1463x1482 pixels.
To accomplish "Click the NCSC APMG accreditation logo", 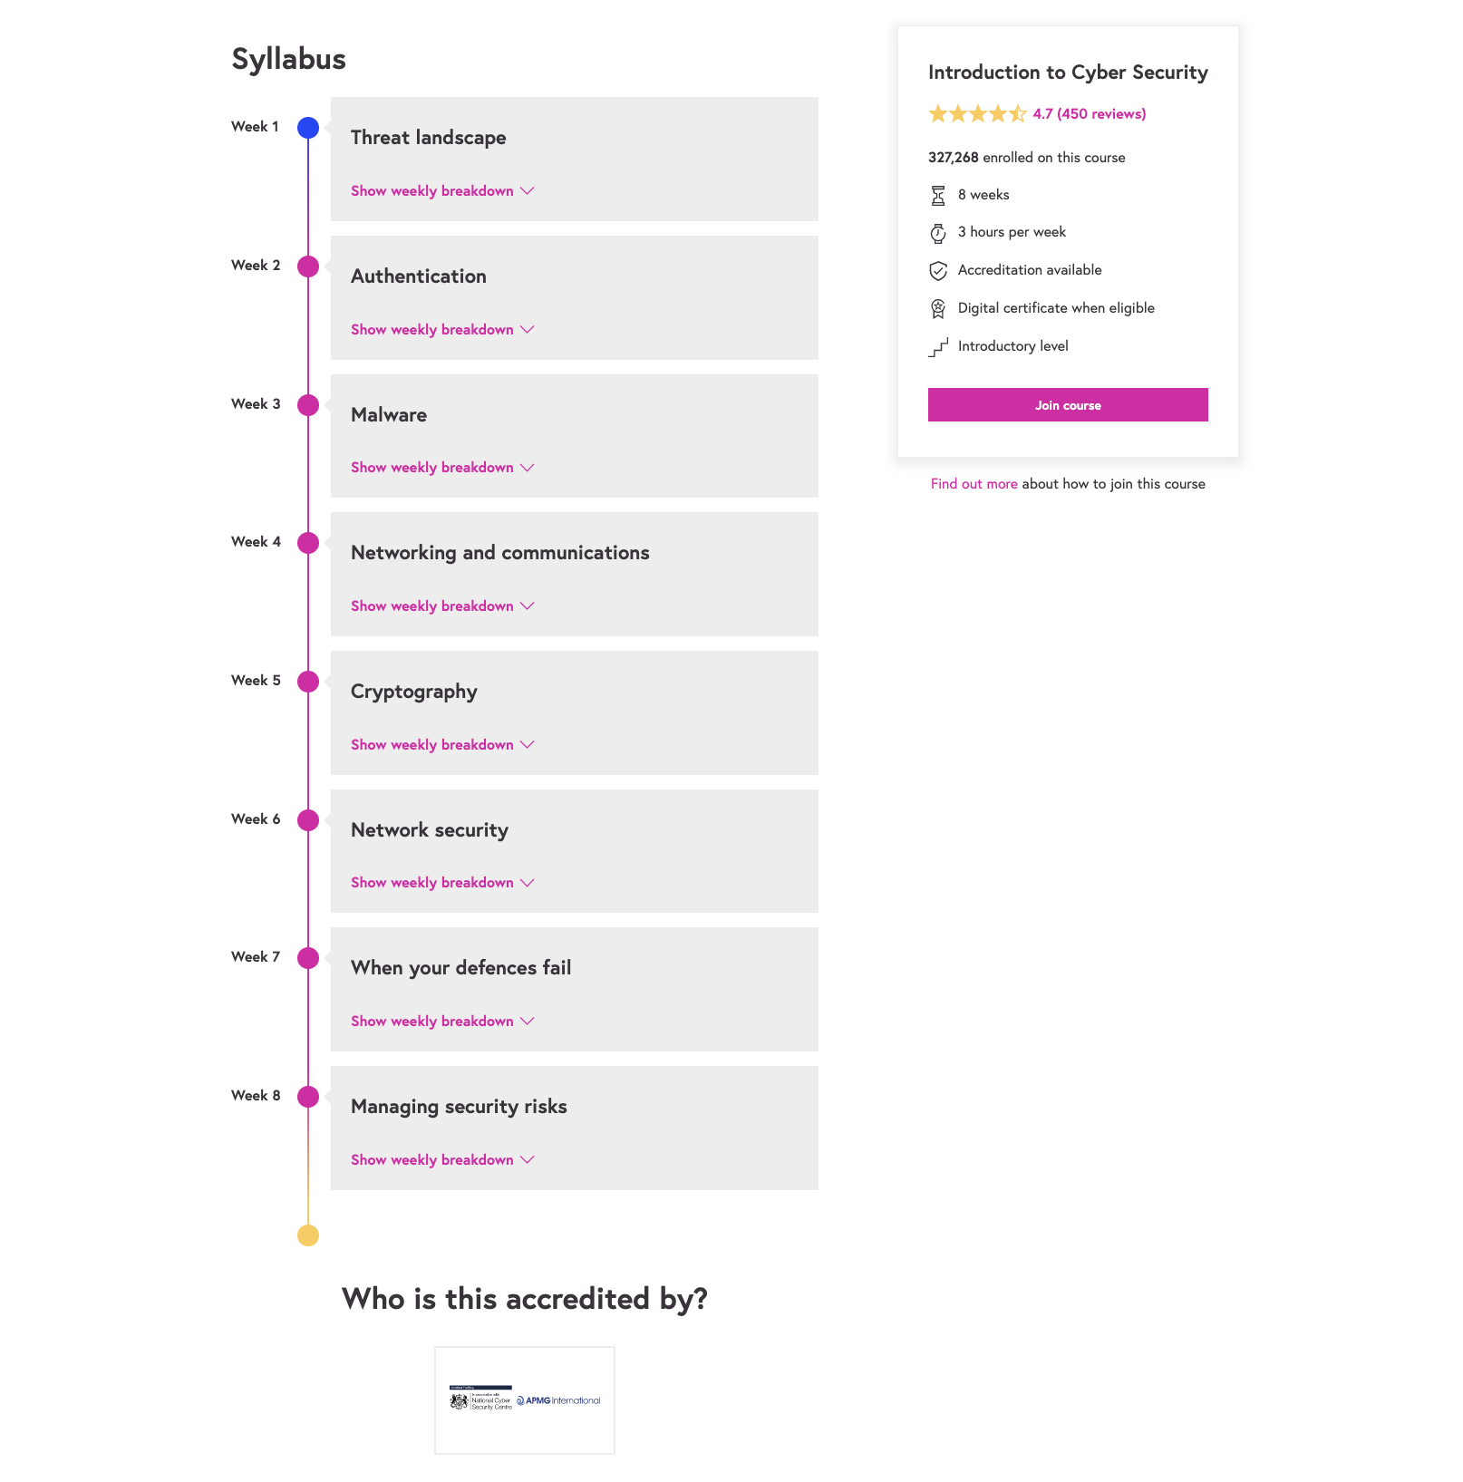I will [x=525, y=1400].
